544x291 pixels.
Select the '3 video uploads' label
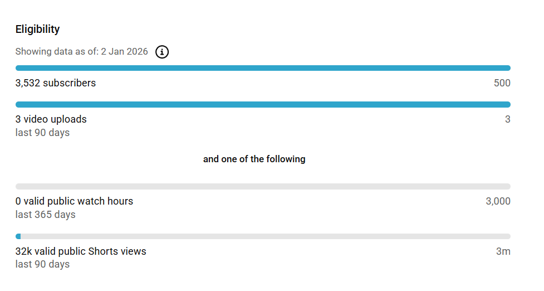[x=51, y=119]
